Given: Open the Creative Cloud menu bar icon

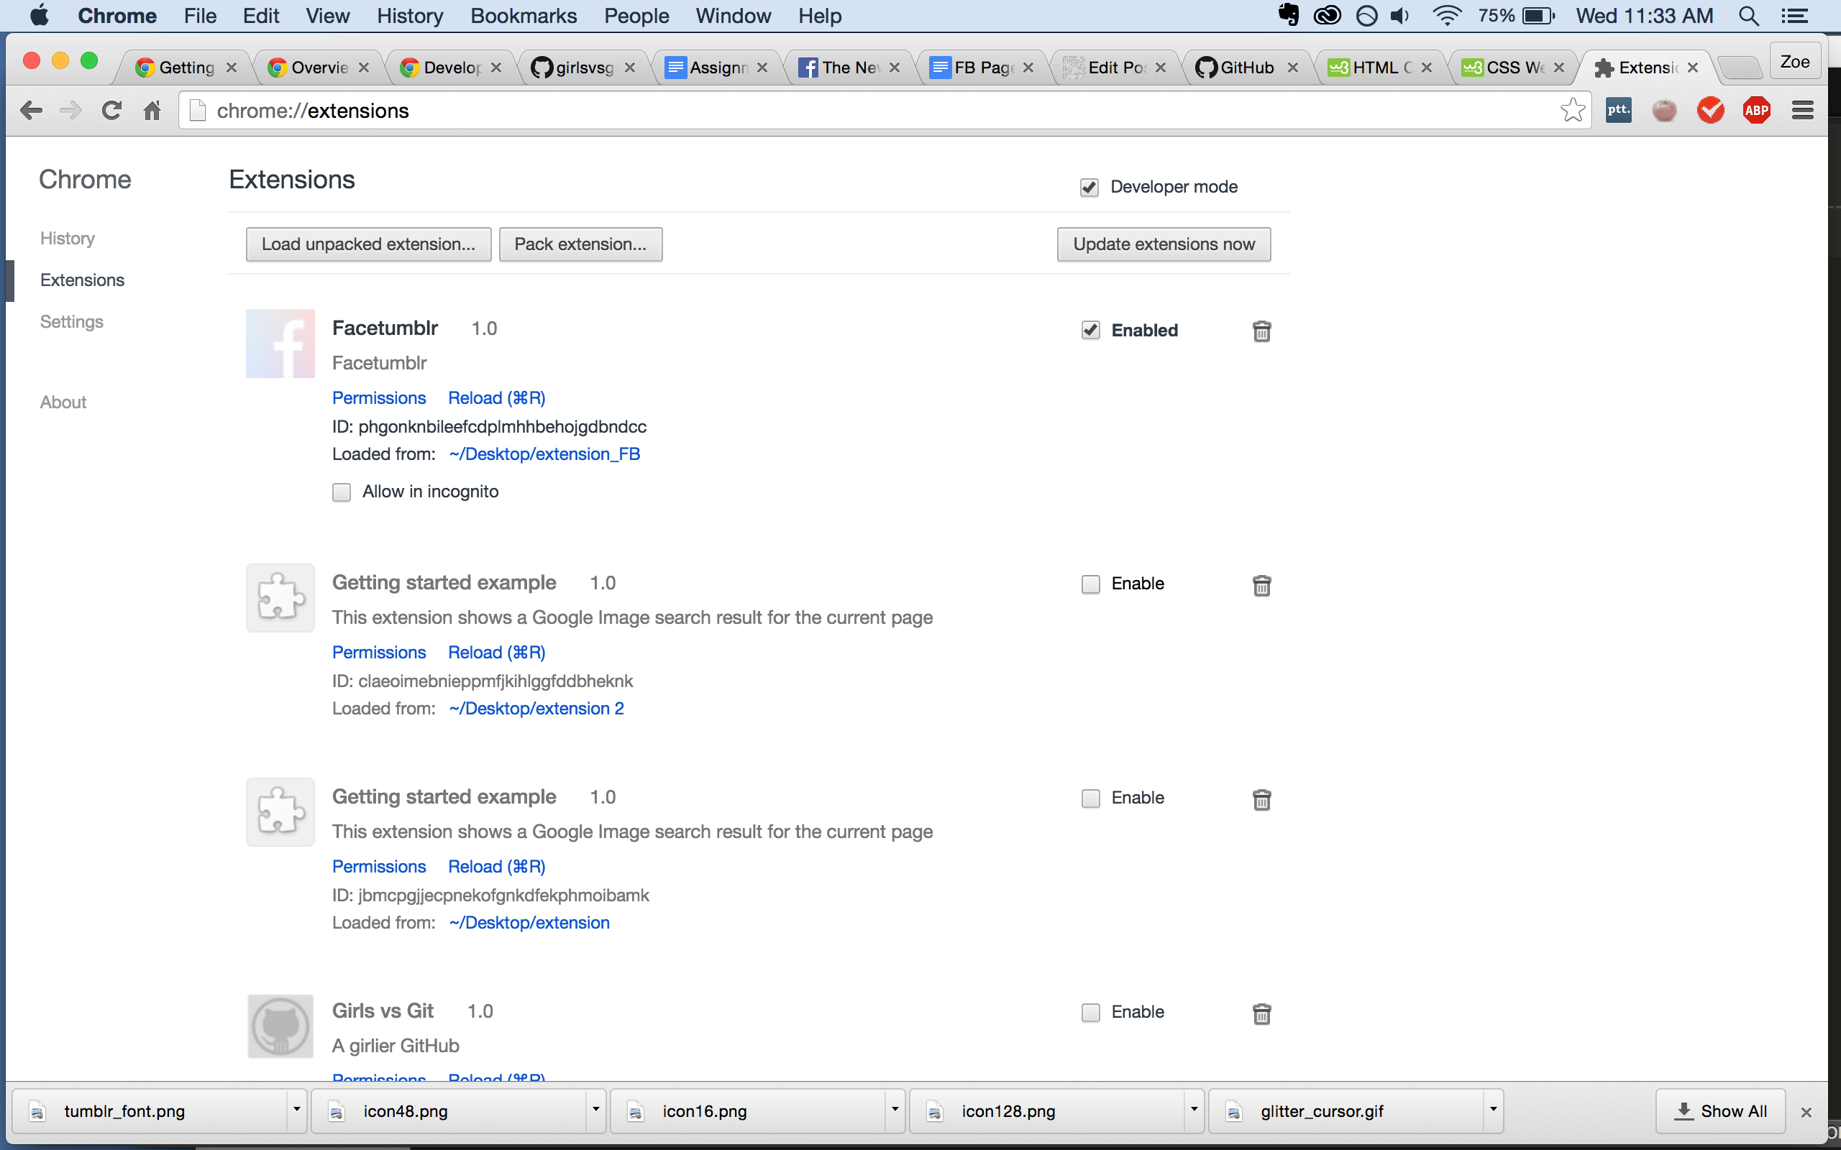Looking at the screenshot, I should tap(1328, 16).
